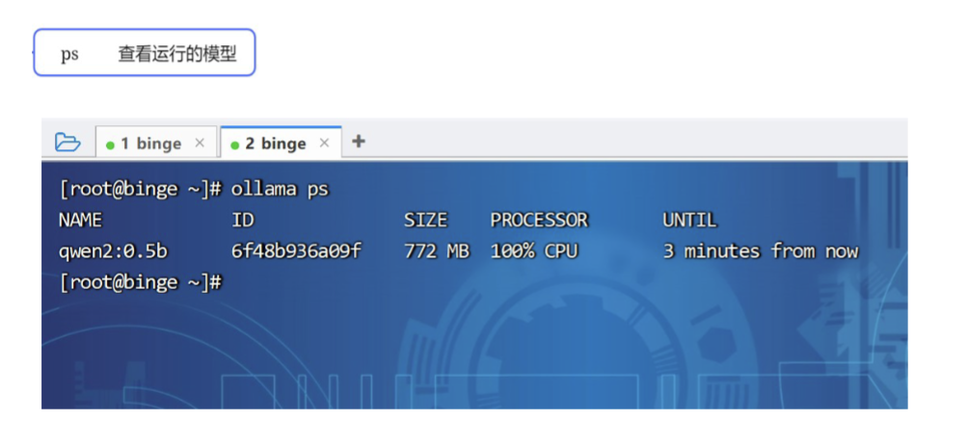Click green status dot on "1 binge" tab

110,145
